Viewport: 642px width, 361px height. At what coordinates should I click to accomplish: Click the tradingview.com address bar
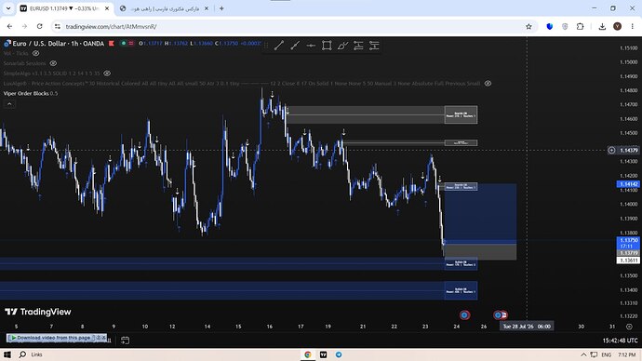point(287,27)
